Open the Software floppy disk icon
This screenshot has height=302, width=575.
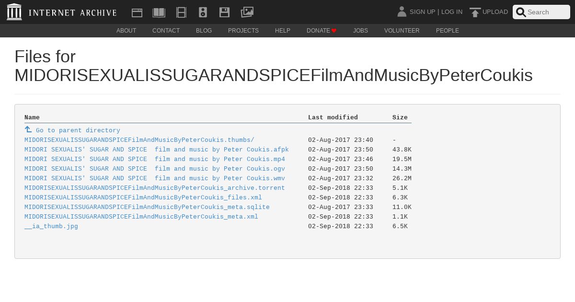click(224, 12)
